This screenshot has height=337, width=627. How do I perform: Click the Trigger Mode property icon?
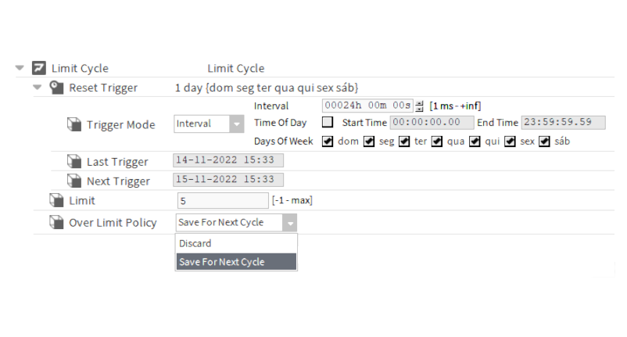click(74, 124)
